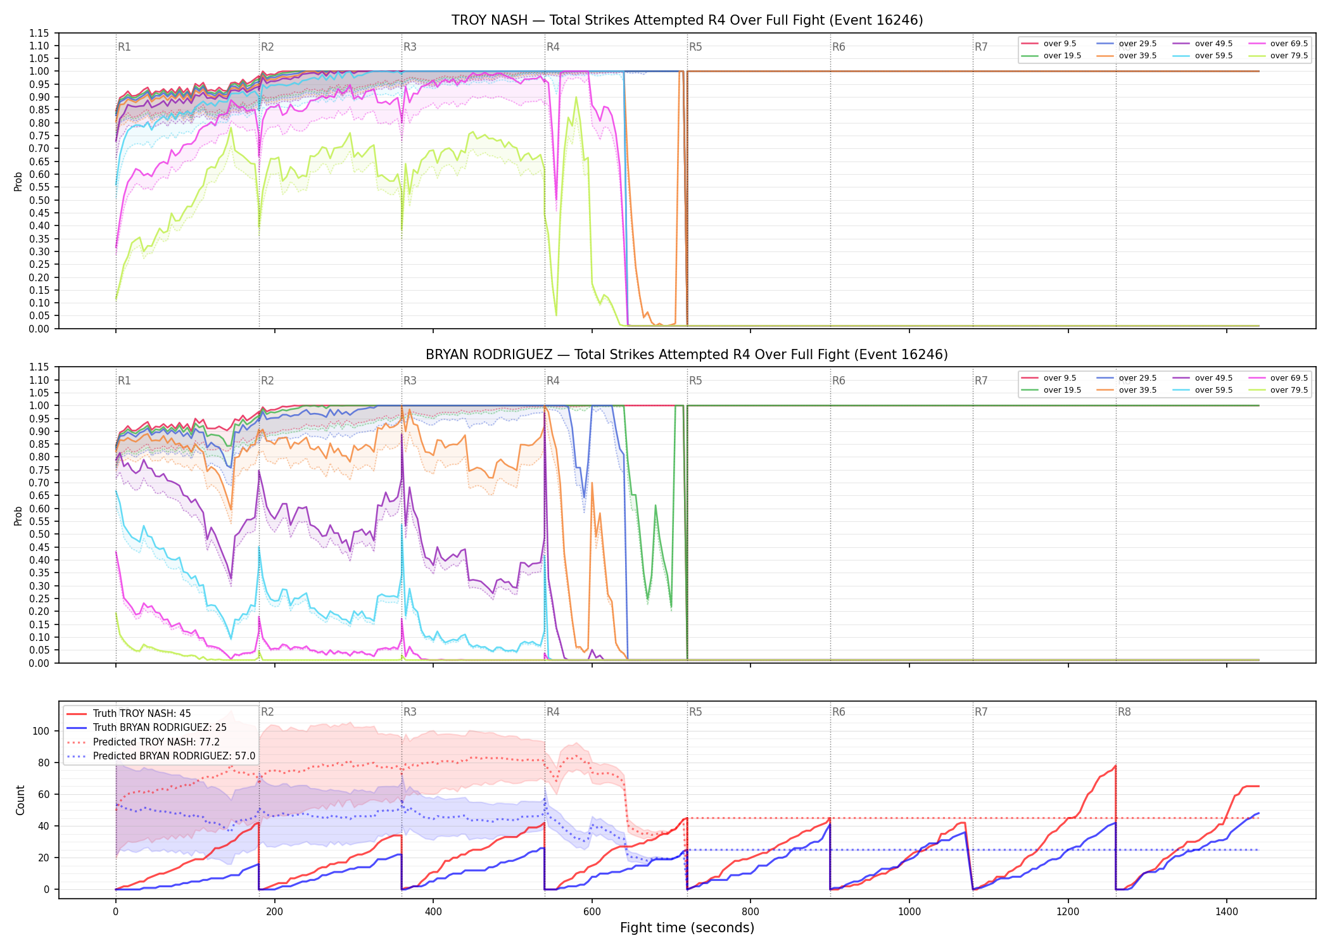This screenshot has height=950, width=1330.
Task: Click 'Predicted TROY NASH: 77.2' legend entry
Action: 143,742
